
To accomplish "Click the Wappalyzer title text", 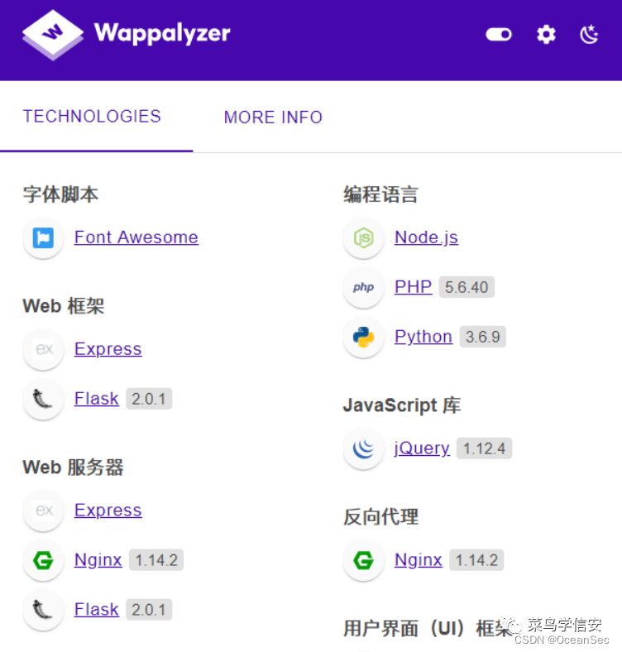I will tap(162, 34).
